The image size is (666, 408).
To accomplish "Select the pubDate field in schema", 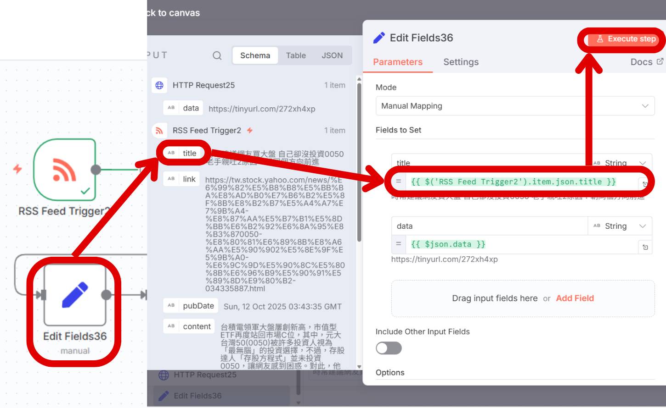I will 198,306.
